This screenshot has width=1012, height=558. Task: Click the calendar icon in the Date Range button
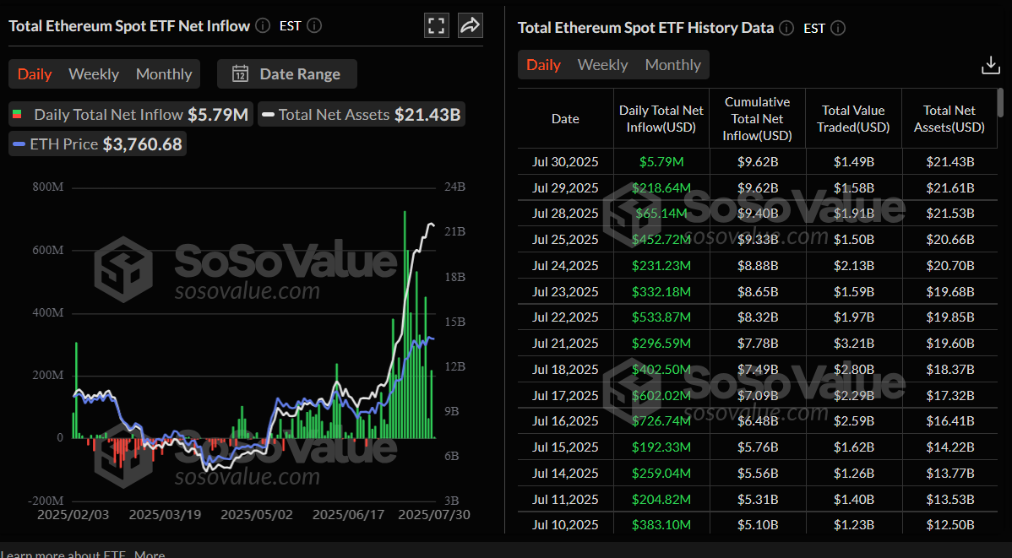click(241, 73)
